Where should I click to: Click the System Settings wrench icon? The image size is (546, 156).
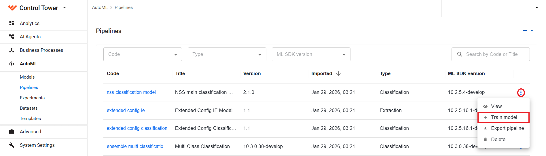click(12, 145)
